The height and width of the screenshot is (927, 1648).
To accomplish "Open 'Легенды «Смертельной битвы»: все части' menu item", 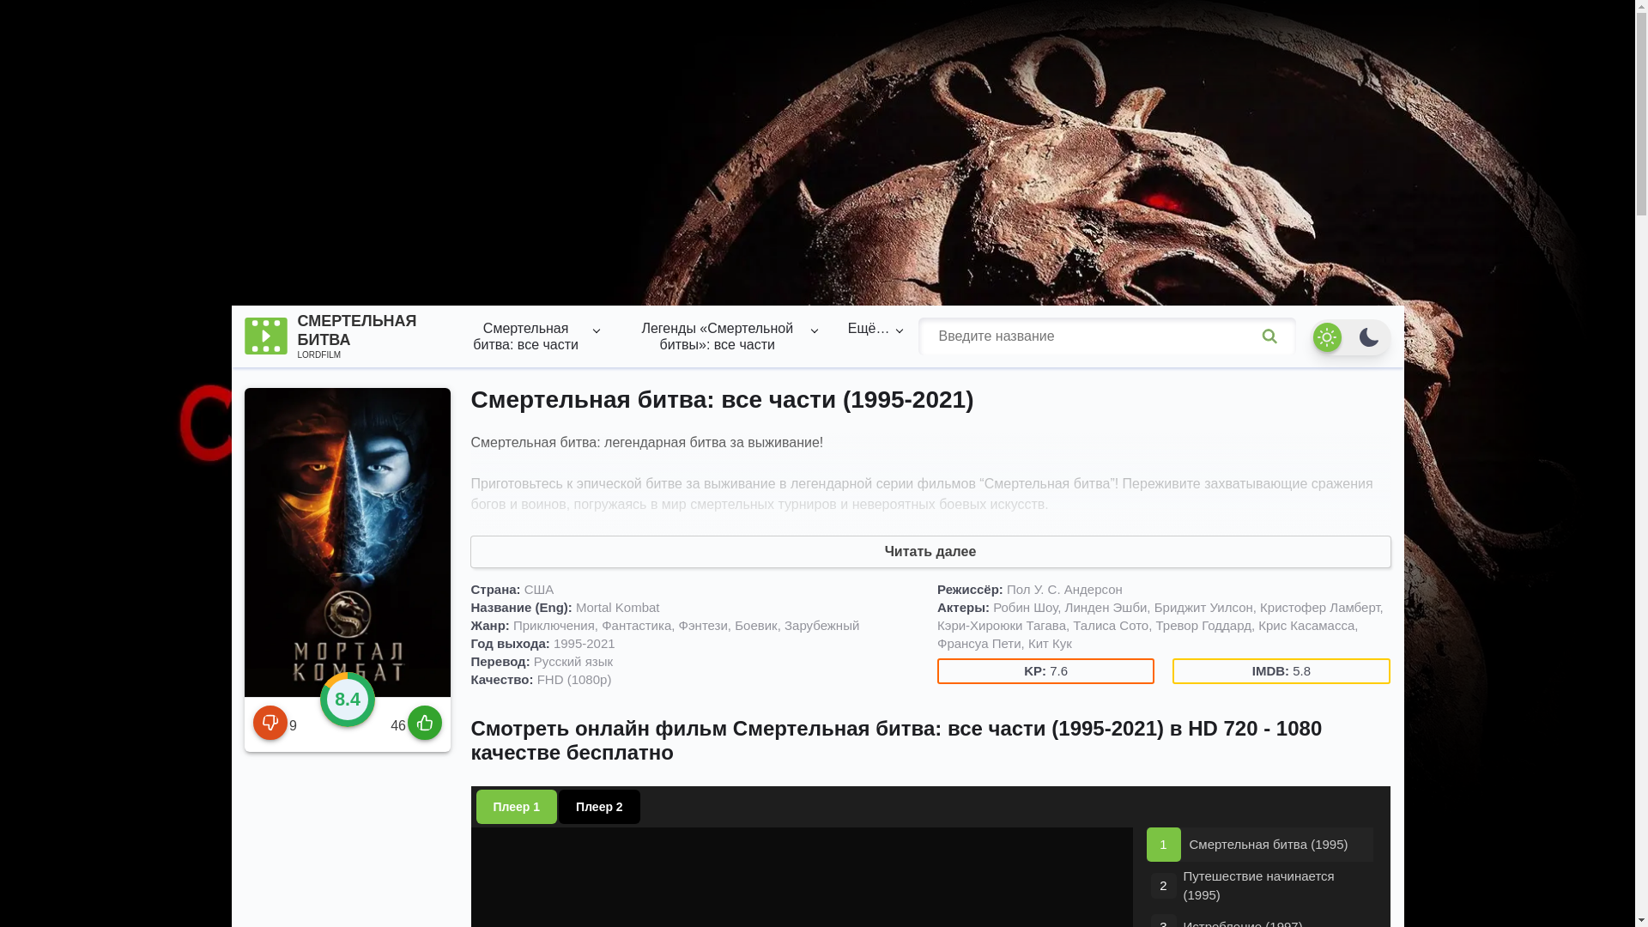I will pyautogui.click(x=717, y=336).
